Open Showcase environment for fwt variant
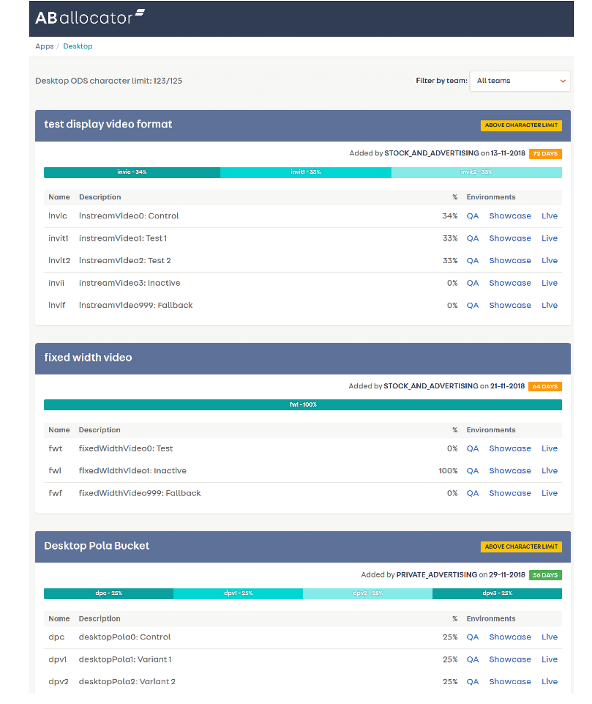592x704 pixels. point(510,448)
